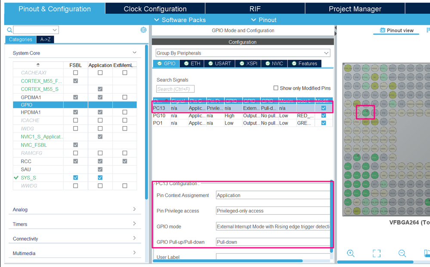The image size is (430, 267).
Task: Select the PG10 row in pin table
Action: (243, 115)
